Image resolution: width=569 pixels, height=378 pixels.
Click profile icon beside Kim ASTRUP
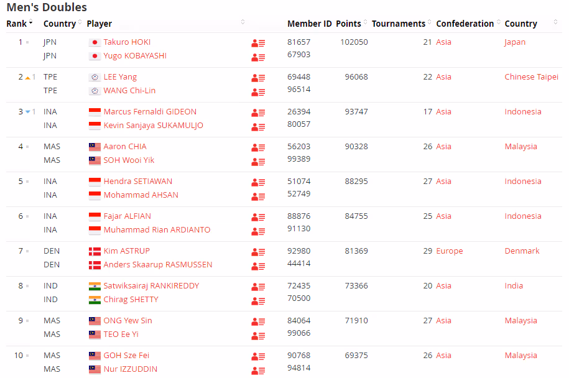[x=258, y=252]
